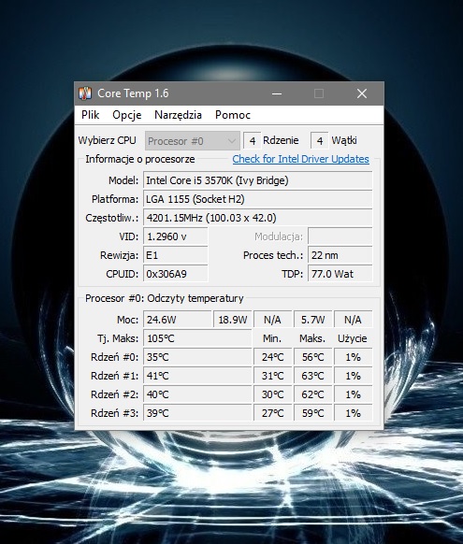Viewport: 463px width, 544px height.
Task: Click the power value 5.7W
Action: (x=312, y=319)
